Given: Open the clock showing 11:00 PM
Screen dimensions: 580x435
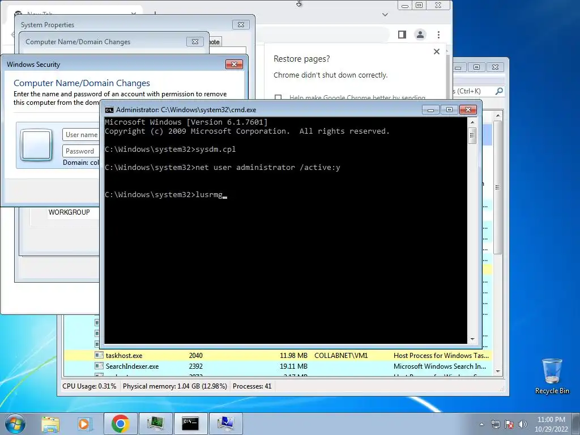Looking at the screenshot, I should click(551, 424).
